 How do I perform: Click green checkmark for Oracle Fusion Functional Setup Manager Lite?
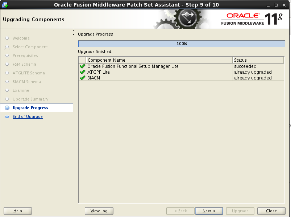(82, 66)
